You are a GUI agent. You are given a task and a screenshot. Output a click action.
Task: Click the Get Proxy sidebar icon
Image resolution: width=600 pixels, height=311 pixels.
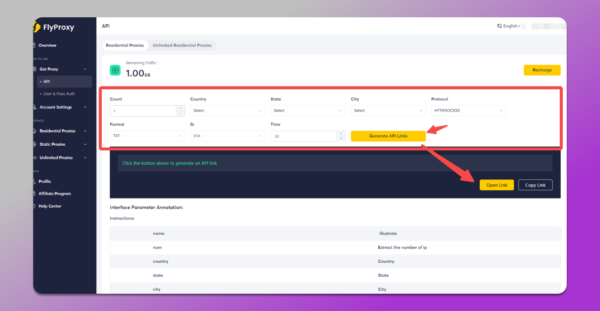[35, 69]
